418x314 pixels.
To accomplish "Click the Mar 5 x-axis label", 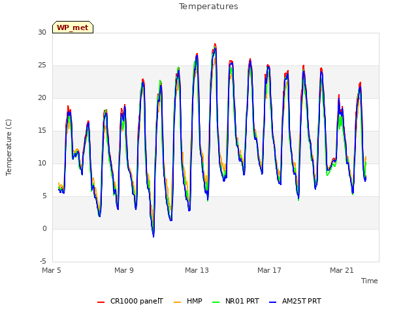I will click(52, 270).
